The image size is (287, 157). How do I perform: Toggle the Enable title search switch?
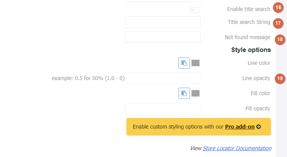coord(194,10)
